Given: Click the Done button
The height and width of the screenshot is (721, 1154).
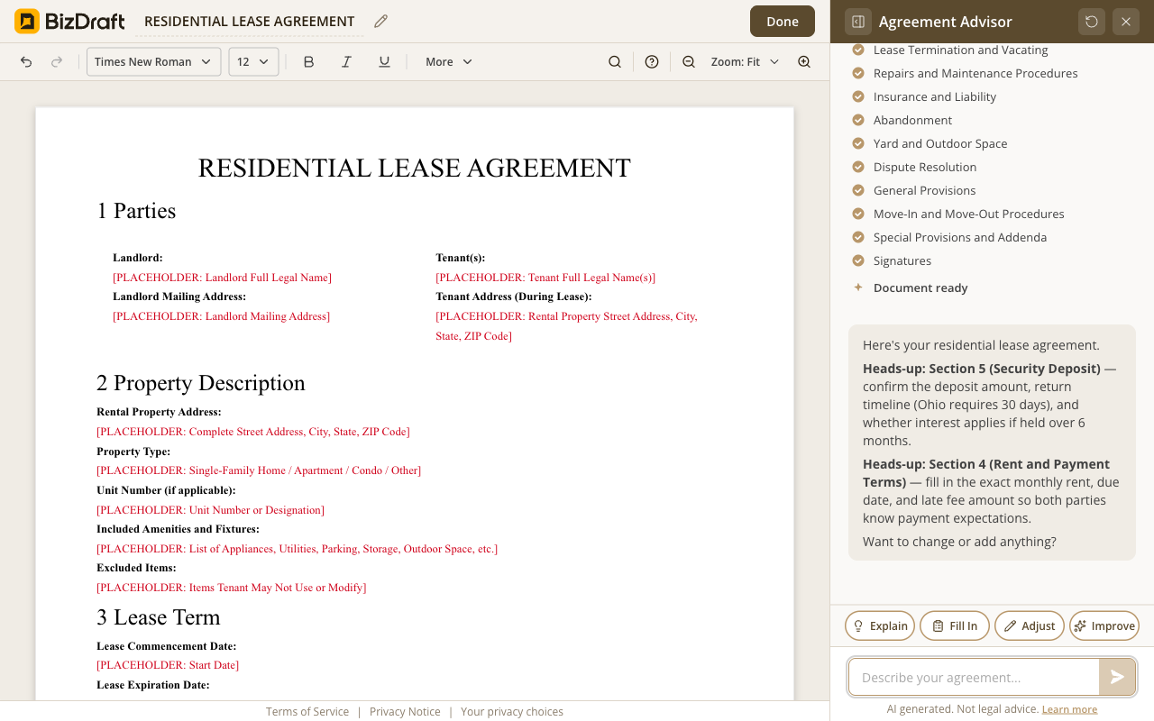Looking at the screenshot, I should [x=782, y=22].
